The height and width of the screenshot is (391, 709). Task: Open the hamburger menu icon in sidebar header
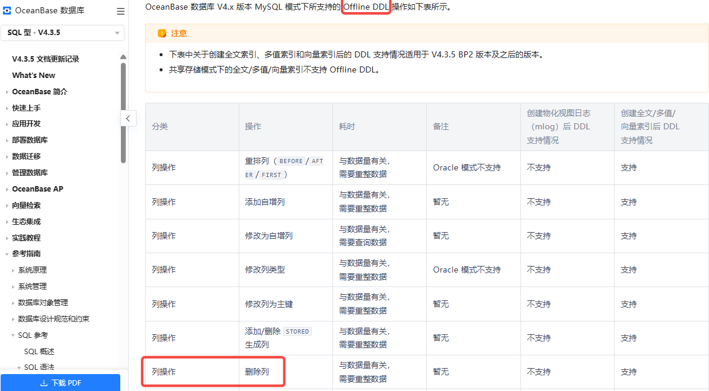120,11
